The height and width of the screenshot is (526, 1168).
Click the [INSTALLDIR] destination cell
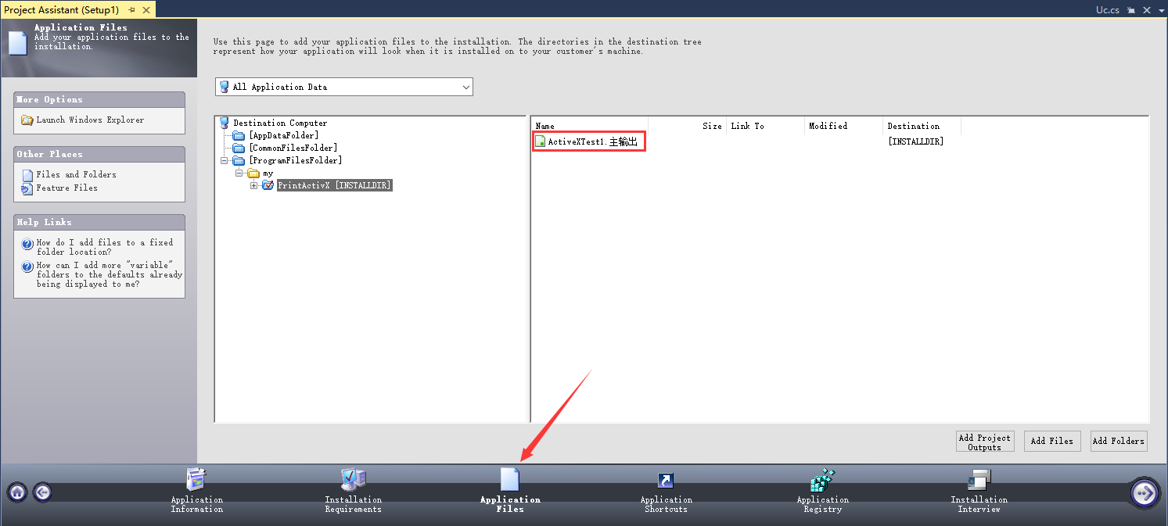(915, 142)
